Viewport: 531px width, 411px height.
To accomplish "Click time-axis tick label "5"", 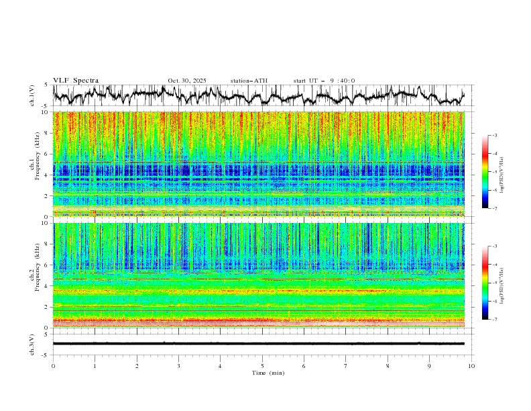I will point(262,366).
